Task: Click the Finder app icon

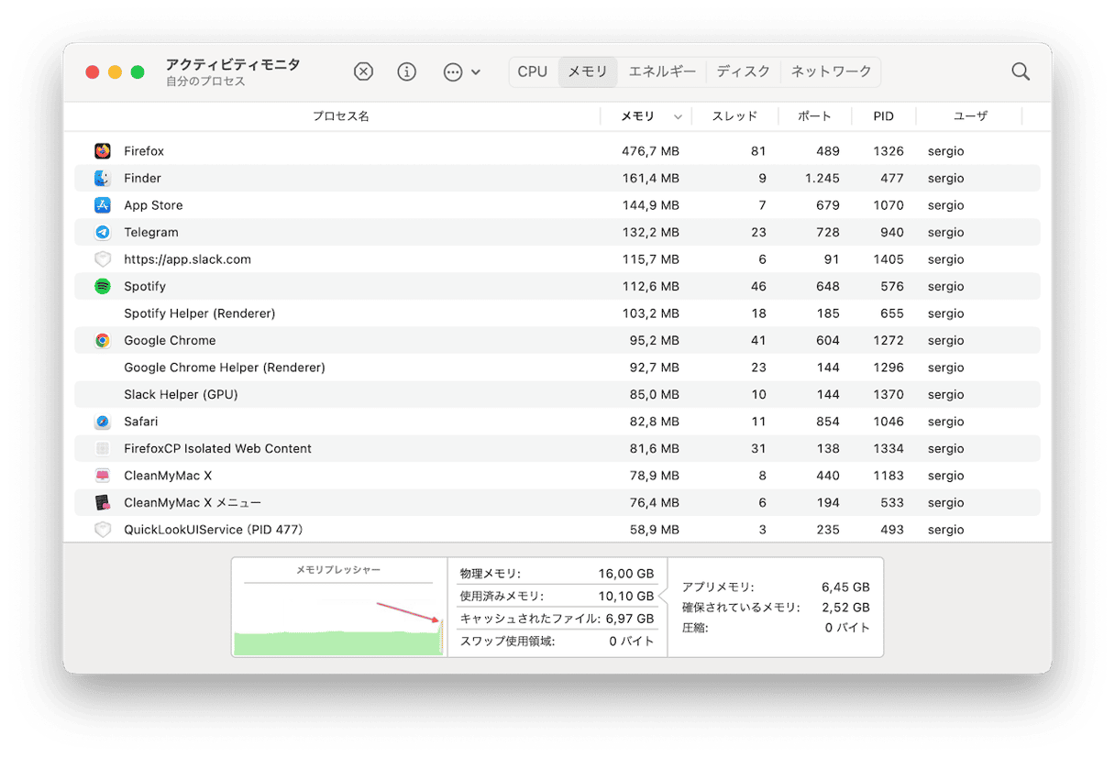Action: [x=103, y=178]
